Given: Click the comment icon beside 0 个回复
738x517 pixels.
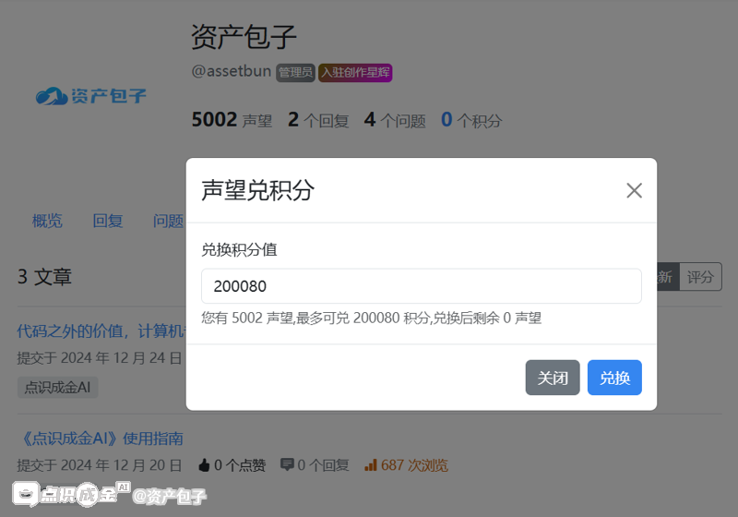Looking at the screenshot, I should 287,464.
